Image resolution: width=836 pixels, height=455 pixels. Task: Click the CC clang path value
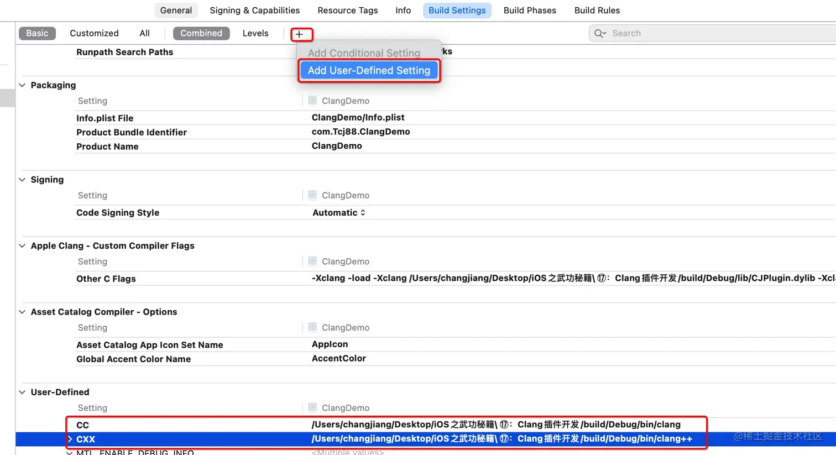click(x=496, y=425)
